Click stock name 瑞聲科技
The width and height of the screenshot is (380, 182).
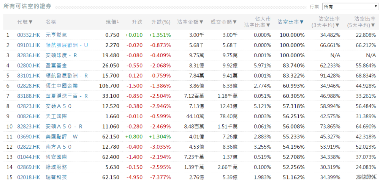(56, 177)
